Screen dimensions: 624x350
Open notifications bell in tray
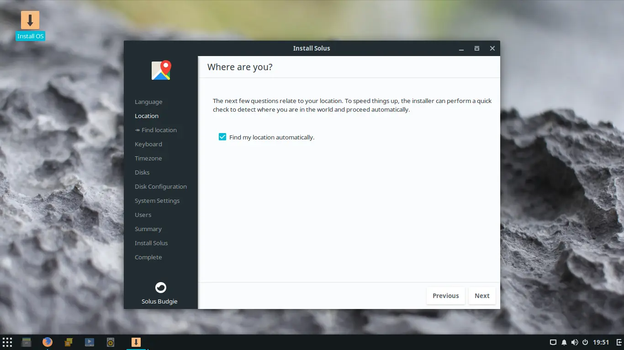point(564,342)
